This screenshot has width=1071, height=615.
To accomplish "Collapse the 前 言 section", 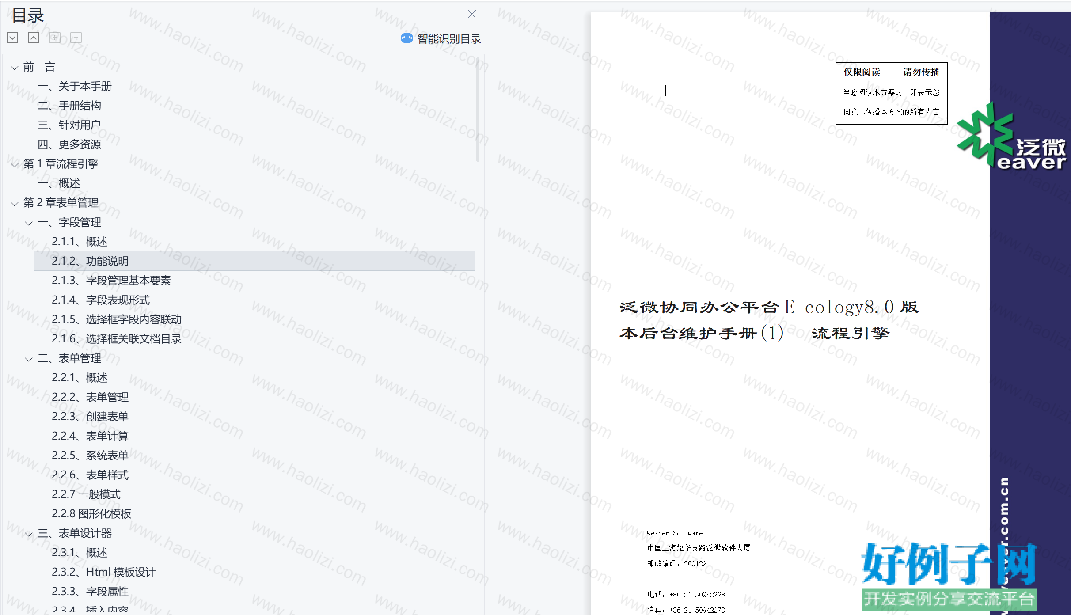I will click(15, 68).
